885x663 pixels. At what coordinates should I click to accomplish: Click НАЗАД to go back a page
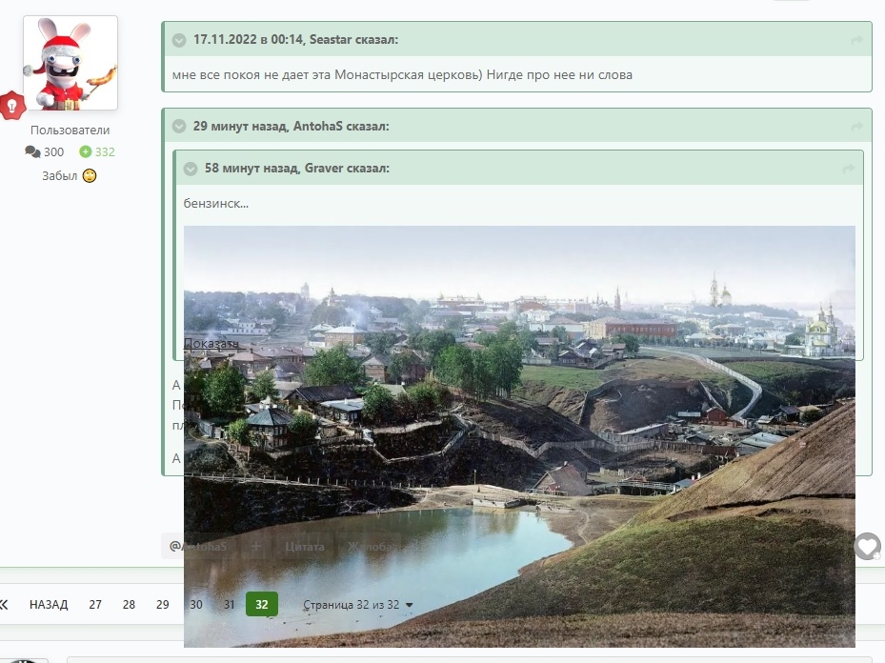(x=49, y=604)
